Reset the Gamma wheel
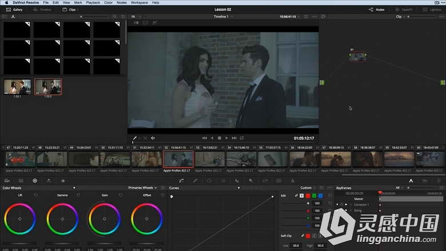446x251 pixels. click(x=78, y=195)
